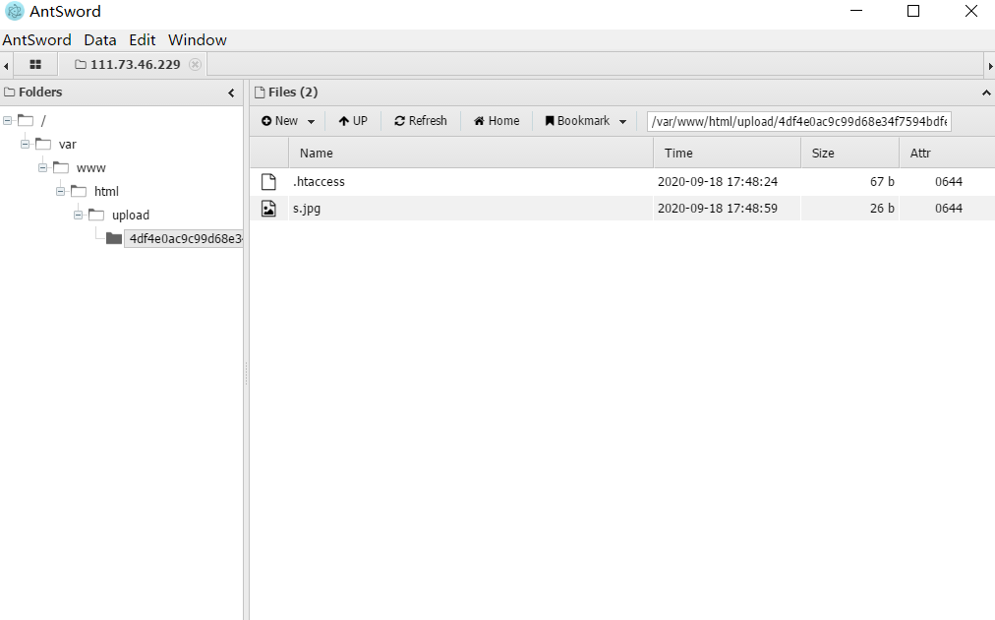Collapse the www tree node

pyautogui.click(x=43, y=167)
